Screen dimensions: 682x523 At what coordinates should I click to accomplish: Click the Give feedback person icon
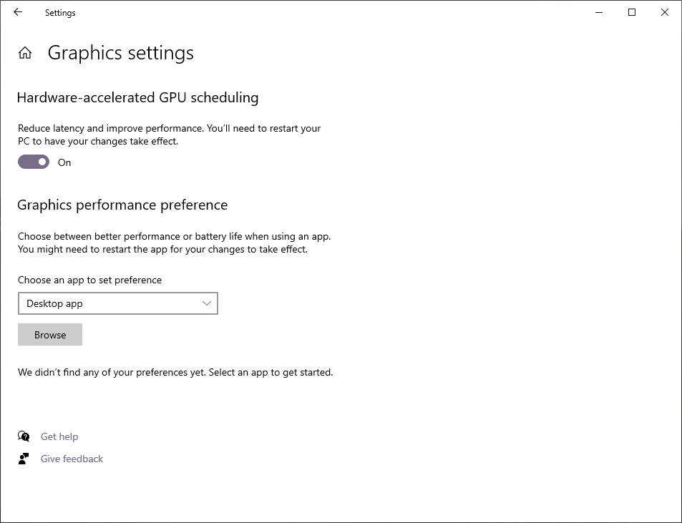point(24,459)
